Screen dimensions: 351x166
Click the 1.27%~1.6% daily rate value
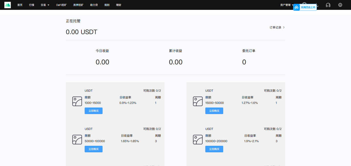point(250,103)
